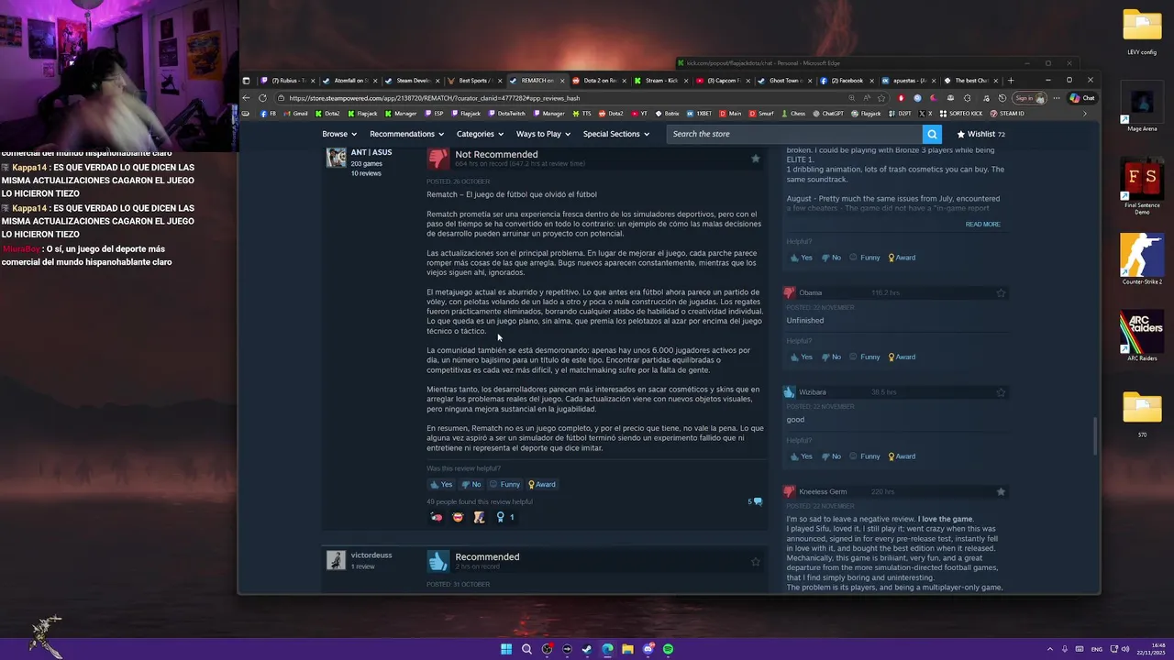The width and height of the screenshot is (1174, 660).
Task: Vote Yes on the ANT | ASUS review
Action: tap(441, 484)
